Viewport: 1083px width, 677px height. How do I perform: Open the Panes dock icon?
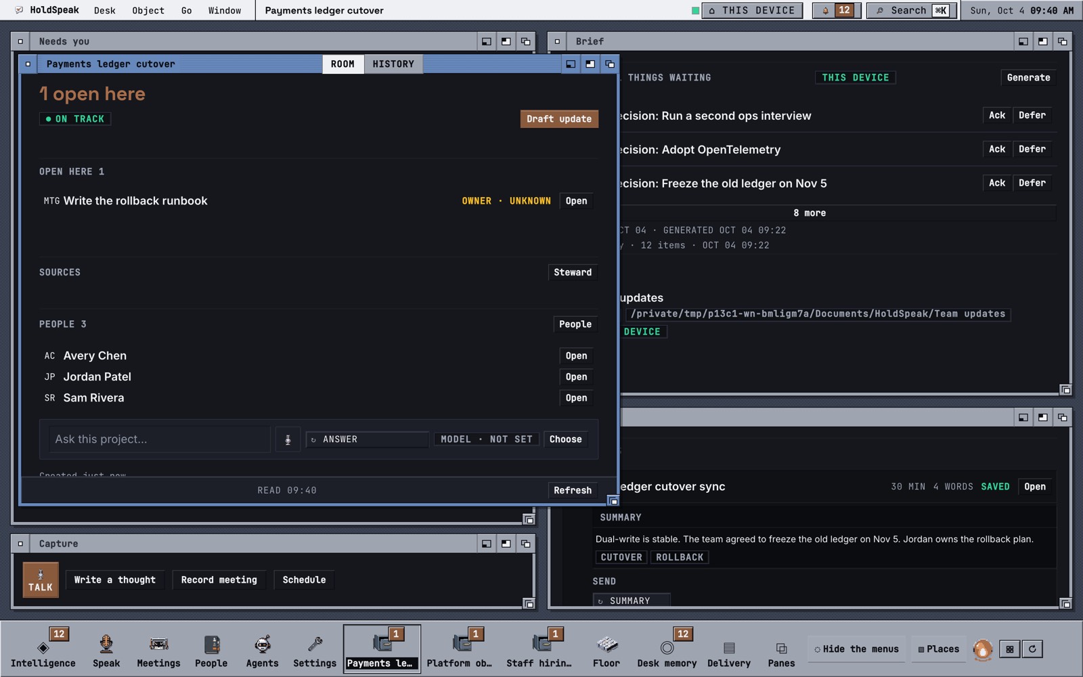pos(781,649)
